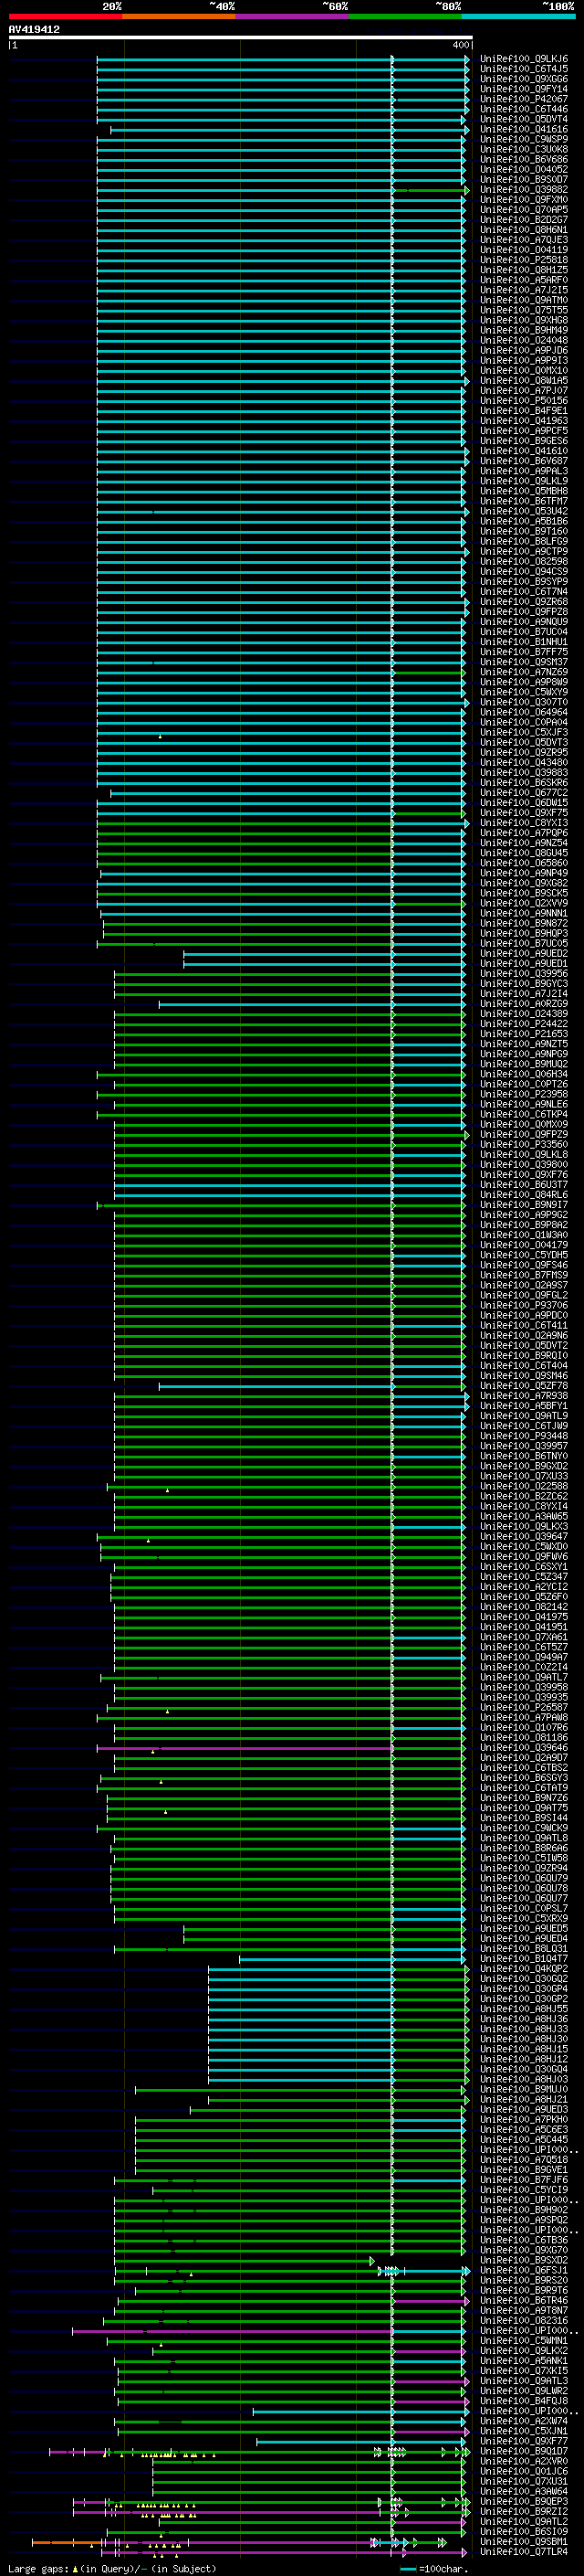Click the white query ruler bar
584x2576 pixels.
241,37
